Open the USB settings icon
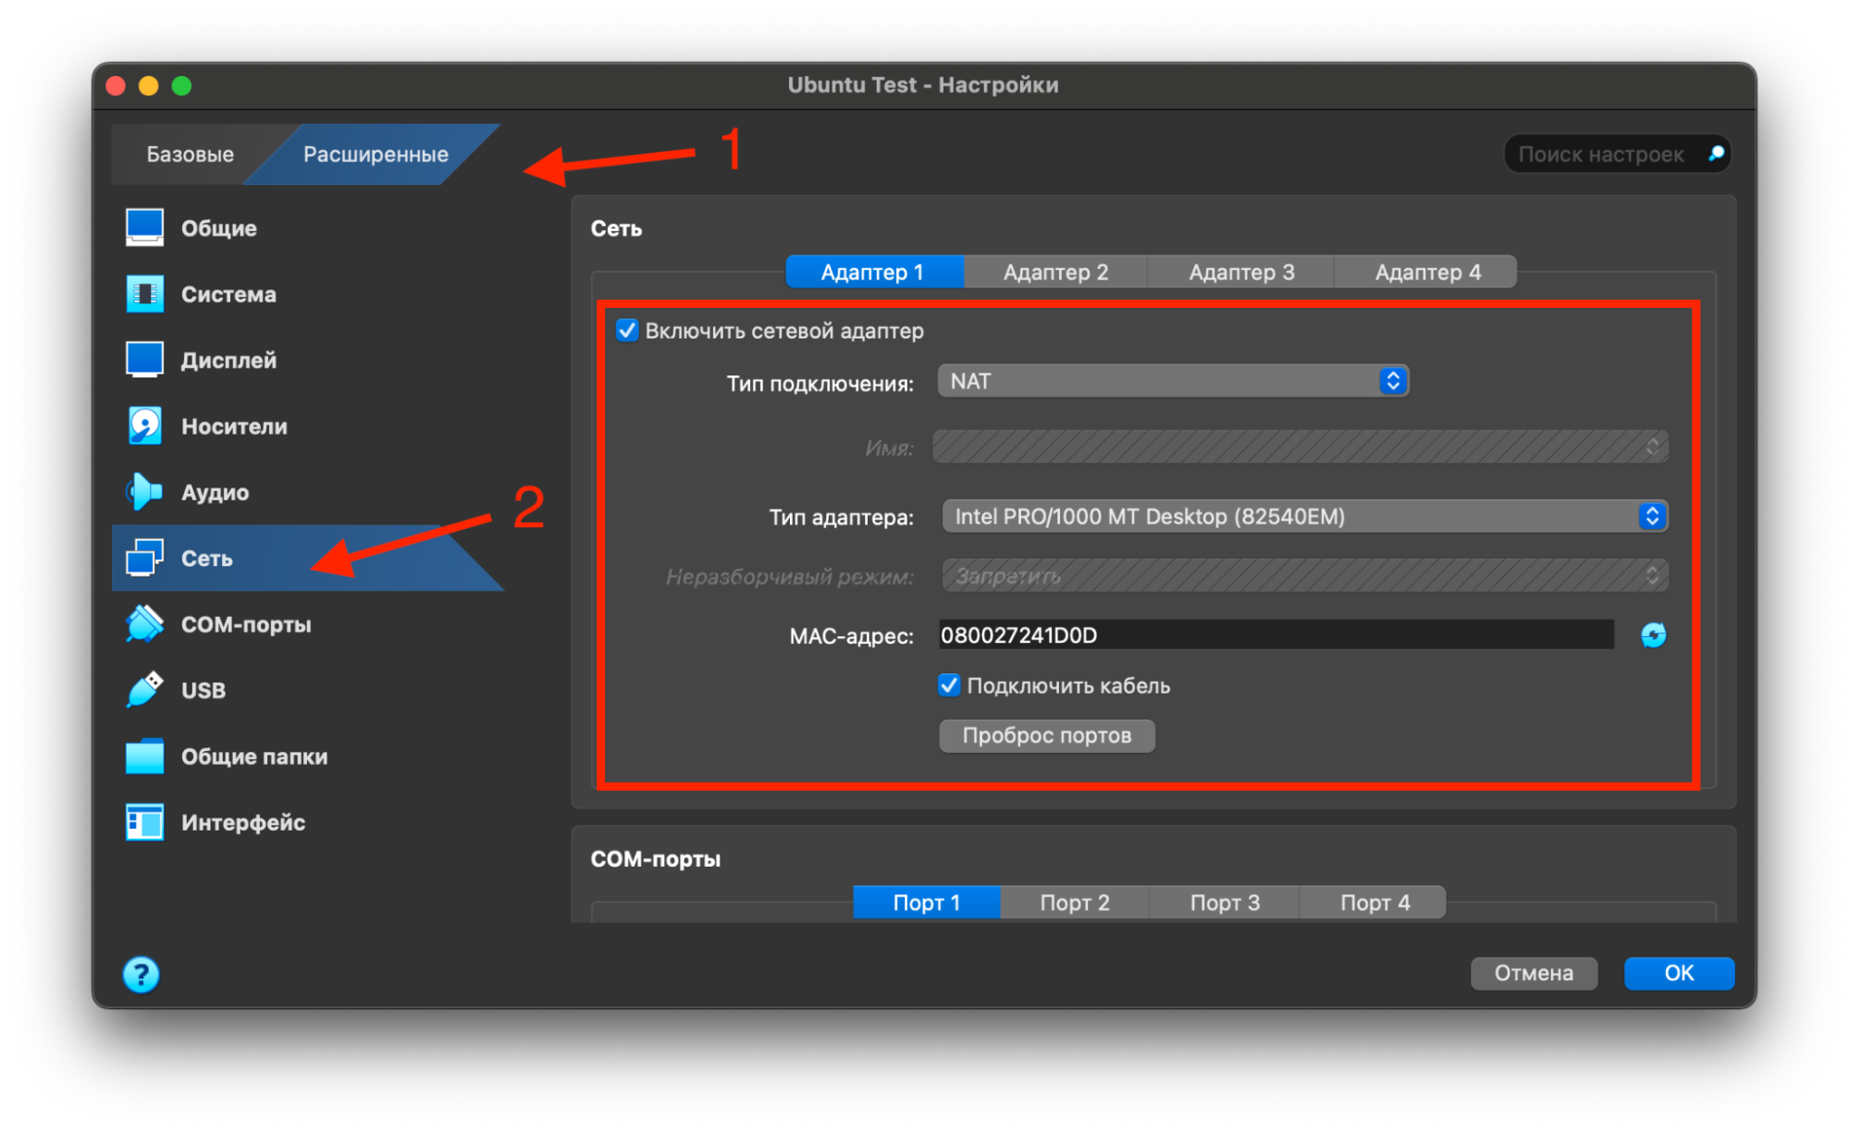The image size is (1849, 1132). pyautogui.click(x=144, y=690)
